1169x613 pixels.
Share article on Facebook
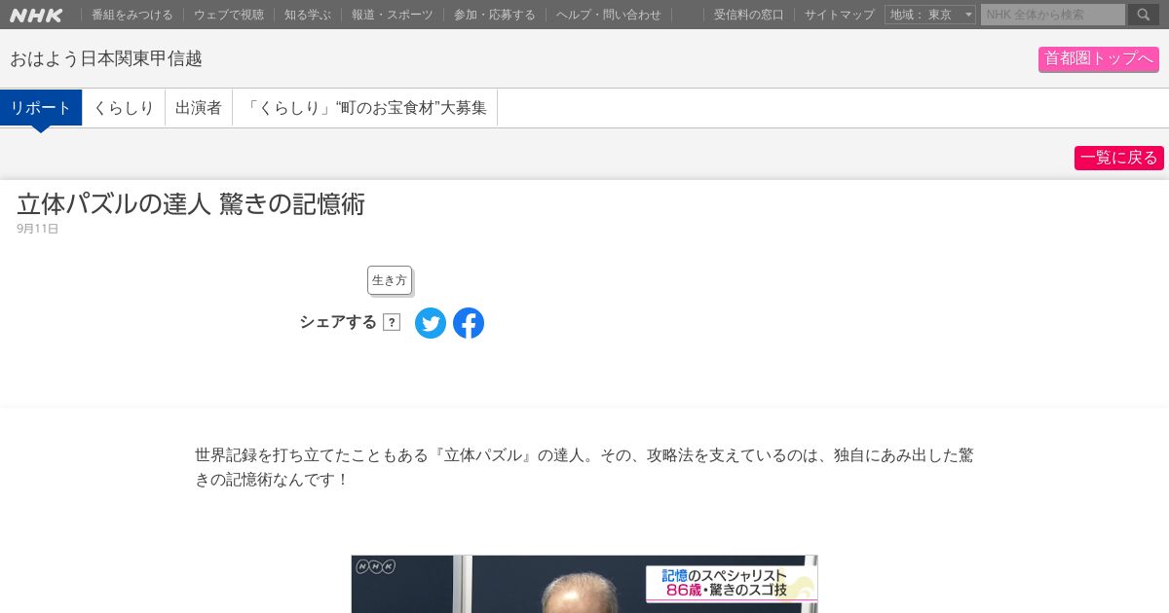469,323
